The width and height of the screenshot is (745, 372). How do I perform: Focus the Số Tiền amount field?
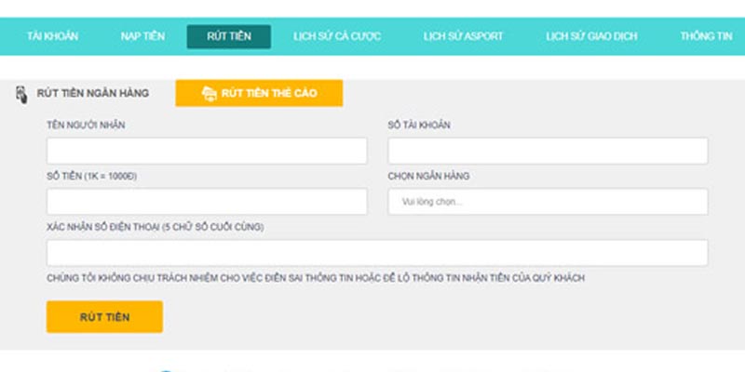coord(207,202)
